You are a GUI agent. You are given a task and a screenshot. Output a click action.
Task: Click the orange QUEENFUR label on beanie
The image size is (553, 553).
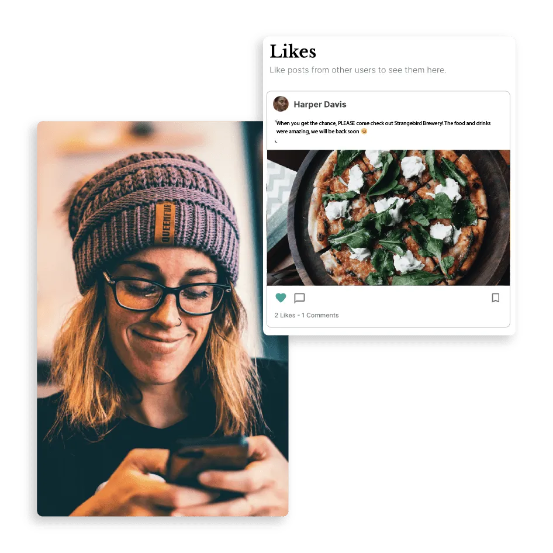click(x=165, y=223)
